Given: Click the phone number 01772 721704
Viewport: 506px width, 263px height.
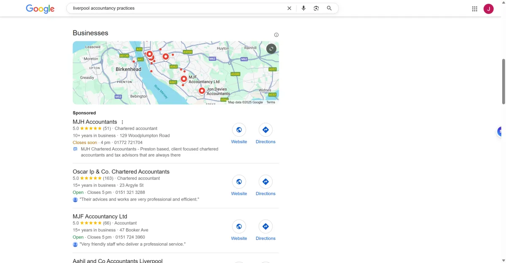Looking at the screenshot, I should point(127,143).
